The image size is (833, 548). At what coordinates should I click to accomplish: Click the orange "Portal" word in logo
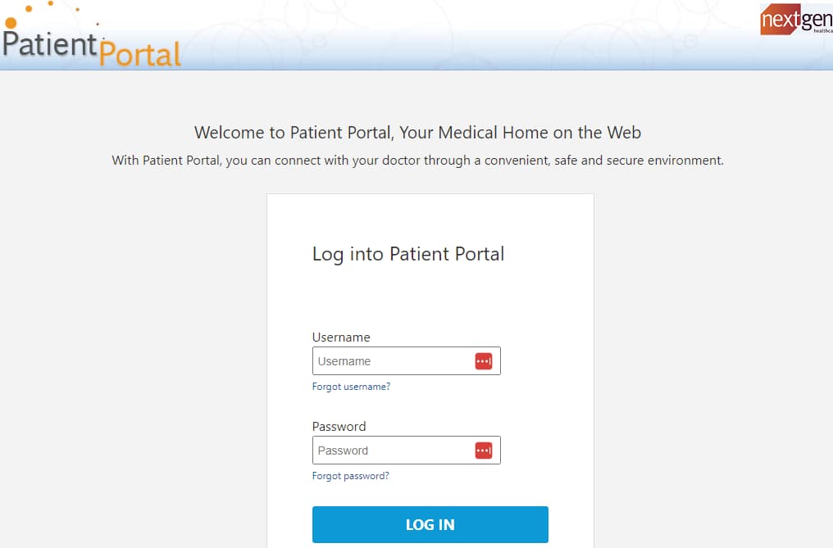coord(140,53)
